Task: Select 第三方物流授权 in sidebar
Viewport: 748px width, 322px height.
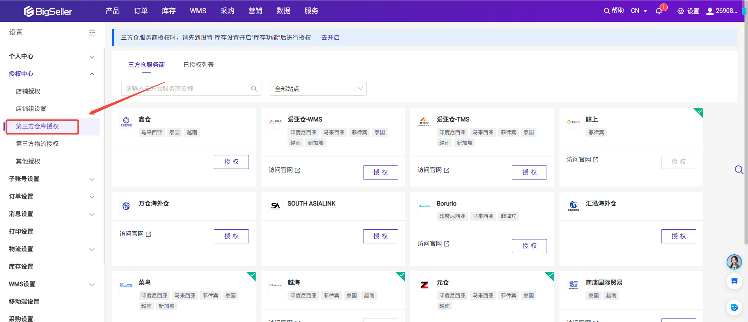Action: tap(37, 144)
